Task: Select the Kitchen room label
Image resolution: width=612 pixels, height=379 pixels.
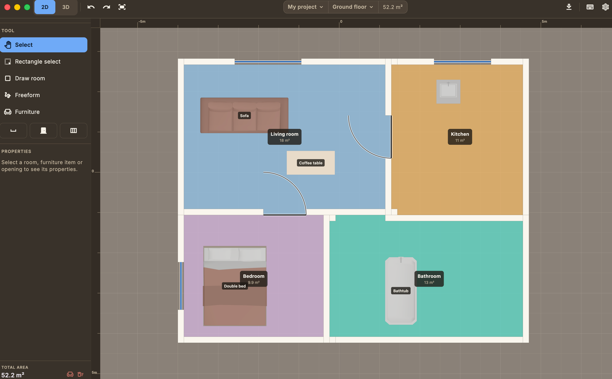Action: (x=460, y=137)
